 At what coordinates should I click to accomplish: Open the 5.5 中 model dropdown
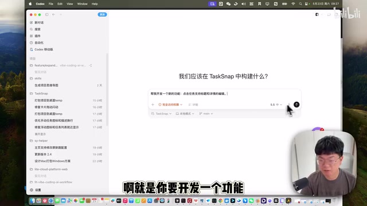pyautogui.click(x=276, y=105)
